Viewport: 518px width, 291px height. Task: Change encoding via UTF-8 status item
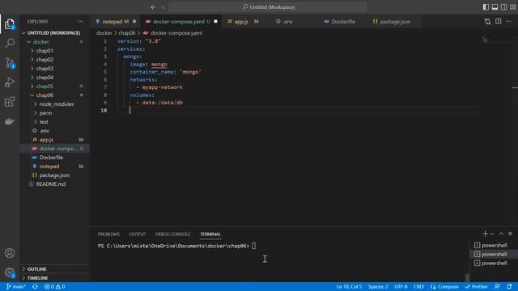pyautogui.click(x=401, y=287)
